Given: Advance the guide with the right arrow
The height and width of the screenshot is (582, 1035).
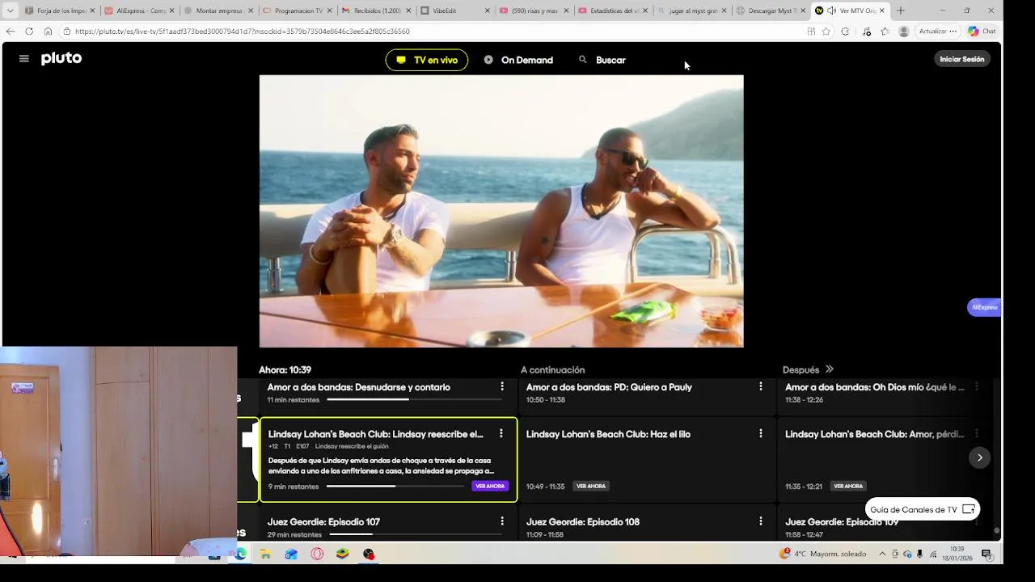Looking at the screenshot, I should (x=980, y=458).
